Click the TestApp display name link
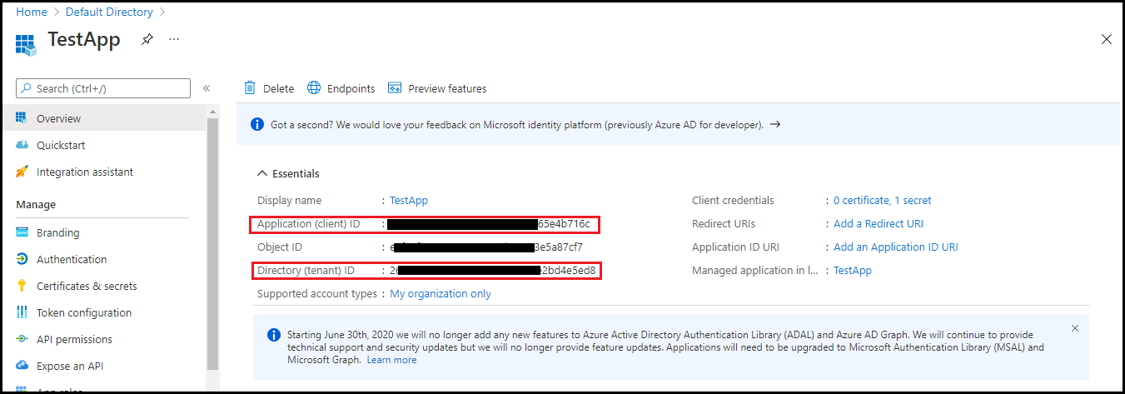 click(409, 200)
